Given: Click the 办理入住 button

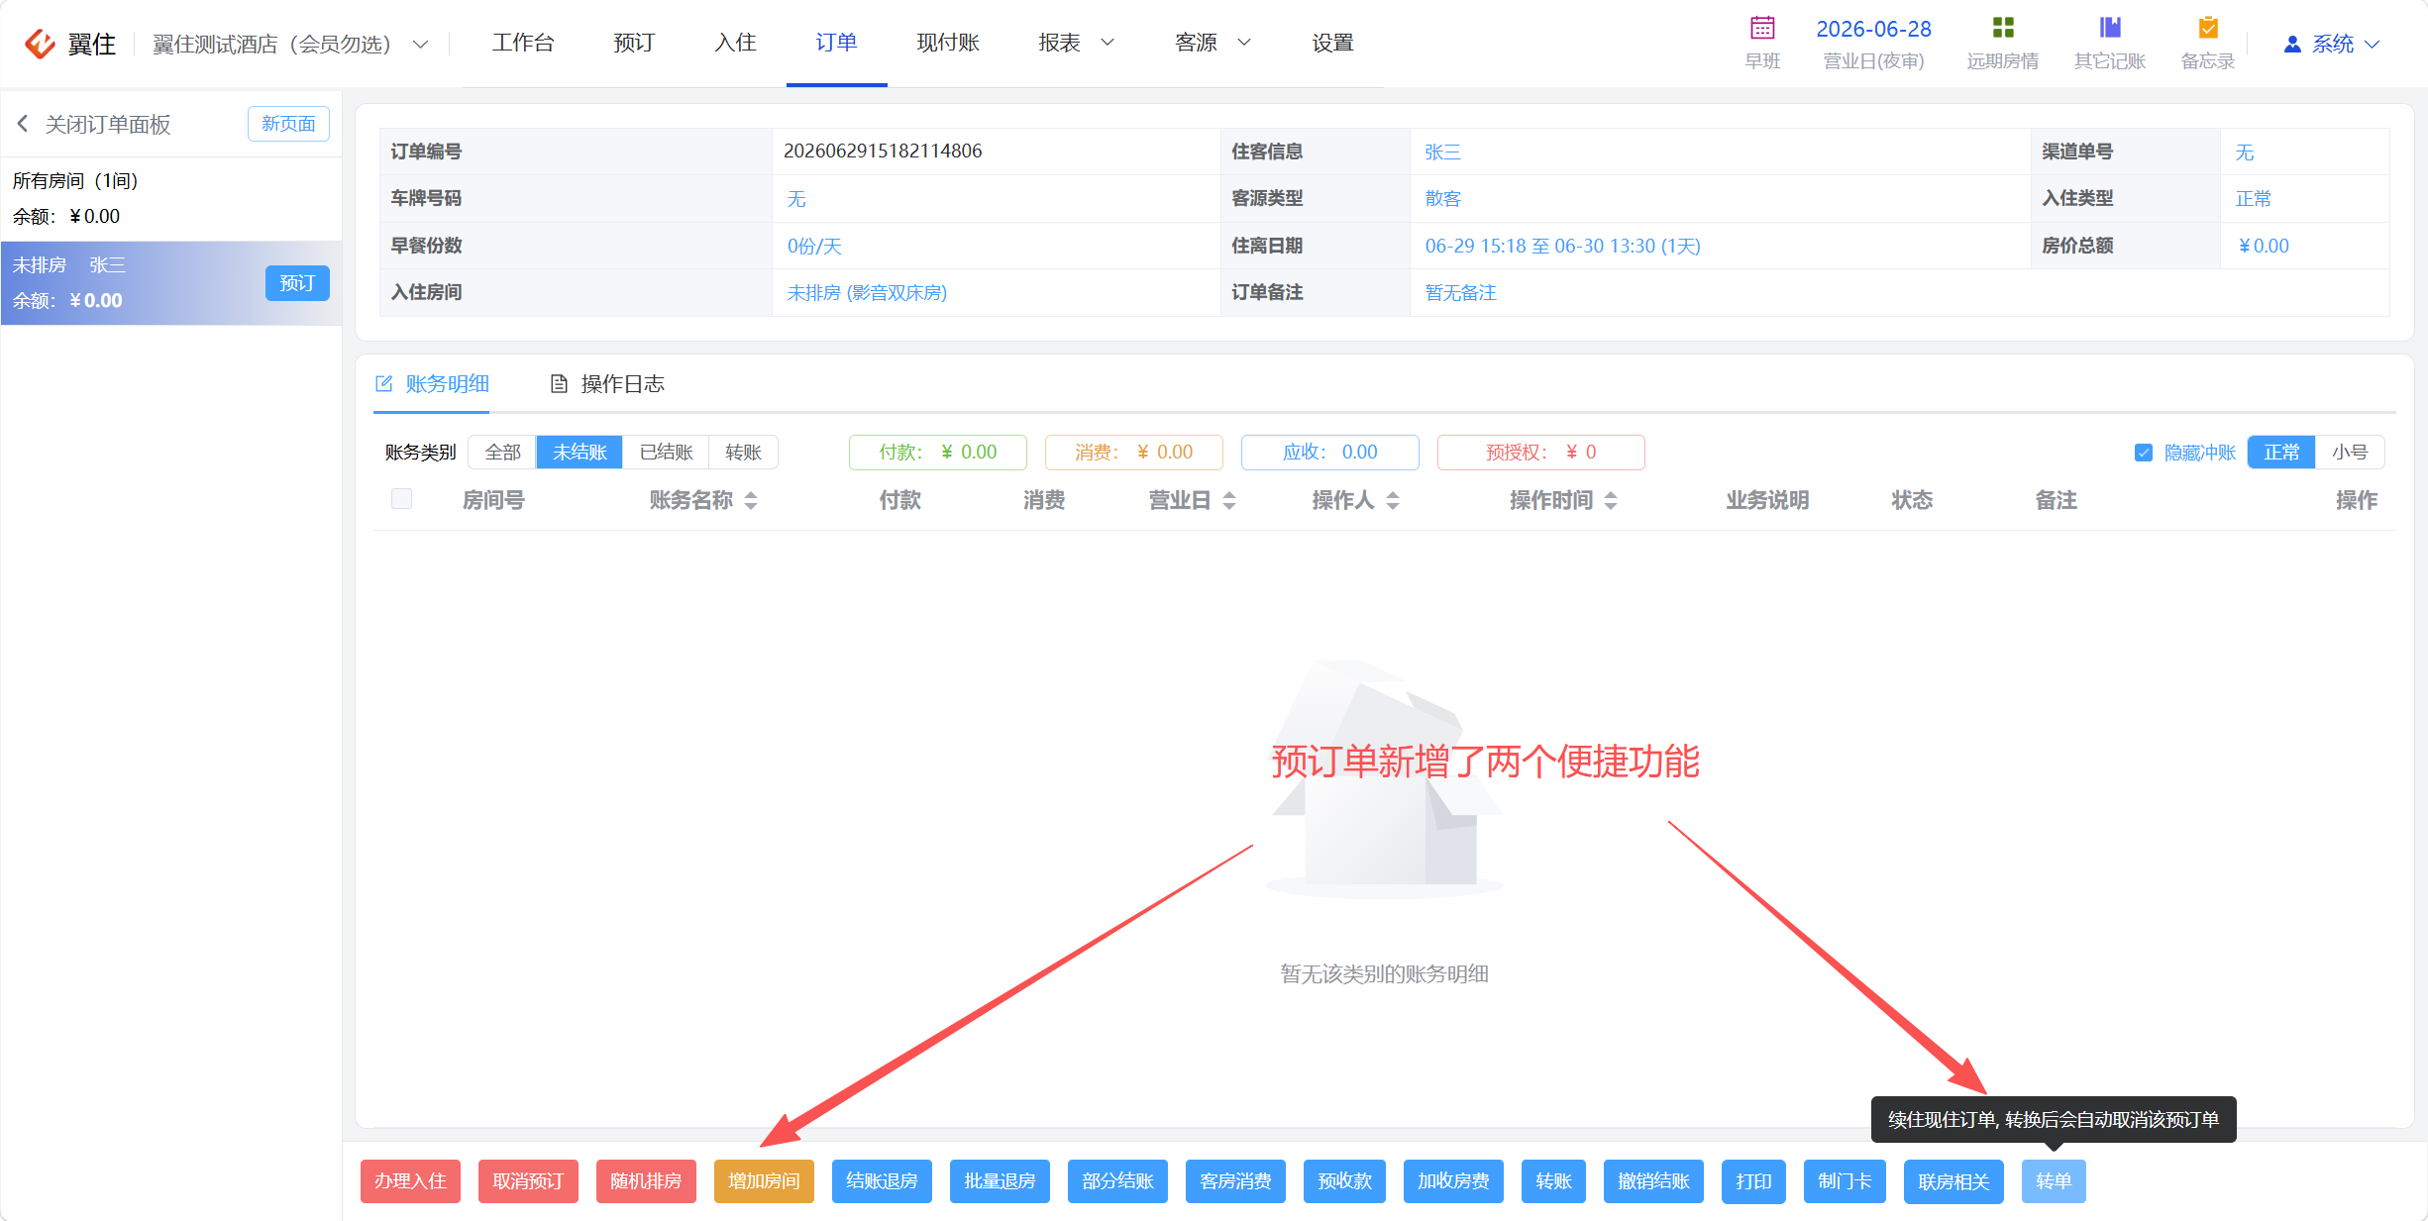Looking at the screenshot, I should click(410, 1181).
